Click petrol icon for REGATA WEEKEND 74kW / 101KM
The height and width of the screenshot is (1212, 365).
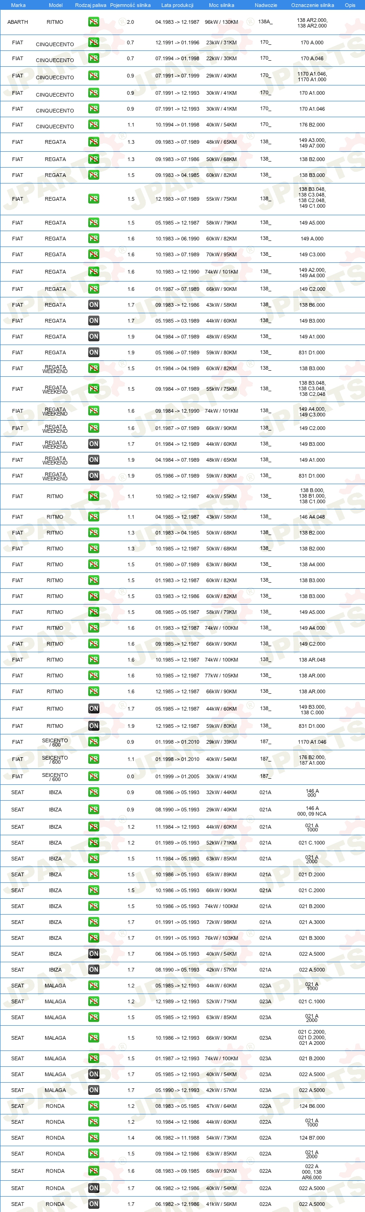(x=94, y=411)
